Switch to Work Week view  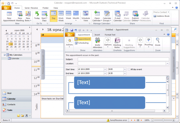(61, 16)
